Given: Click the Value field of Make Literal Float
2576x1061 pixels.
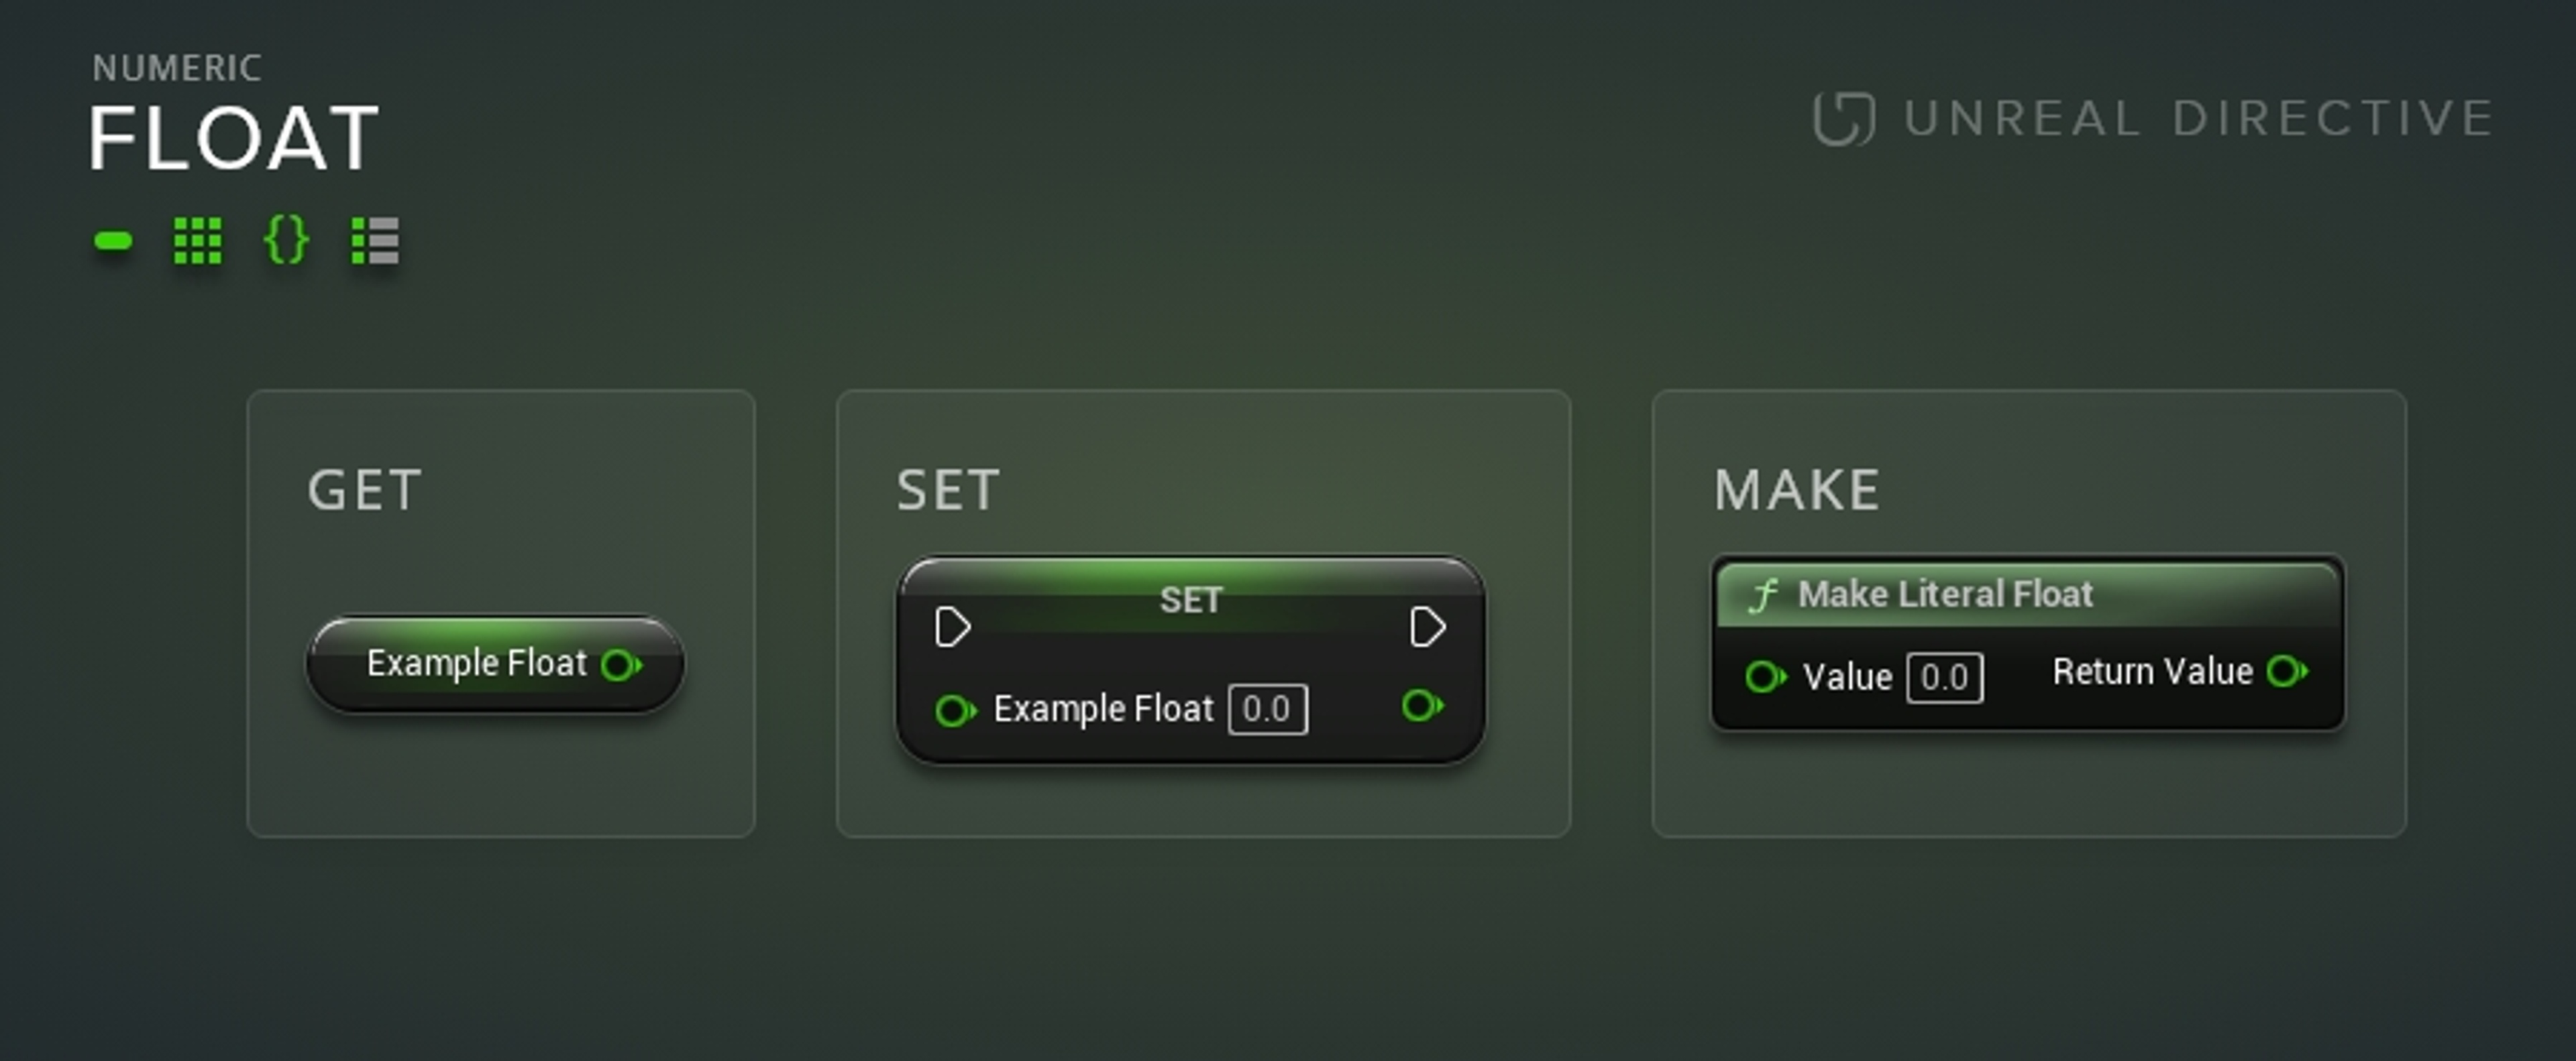Looking at the screenshot, I should coord(1944,678).
